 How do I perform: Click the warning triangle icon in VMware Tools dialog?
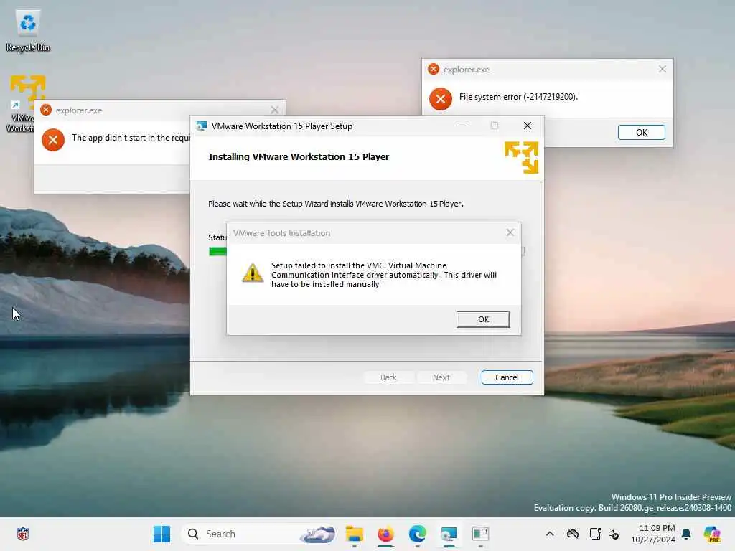pos(252,273)
